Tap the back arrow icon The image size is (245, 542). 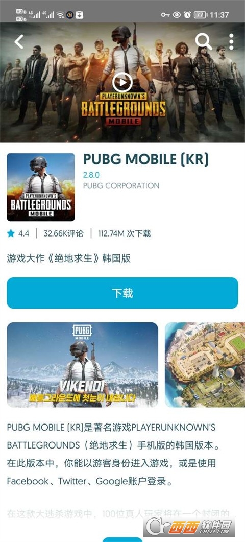click(x=19, y=41)
